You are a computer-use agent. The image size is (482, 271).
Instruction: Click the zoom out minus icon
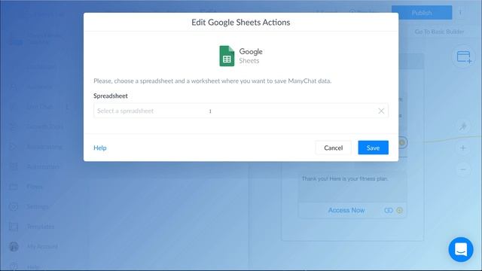click(463, 169)
